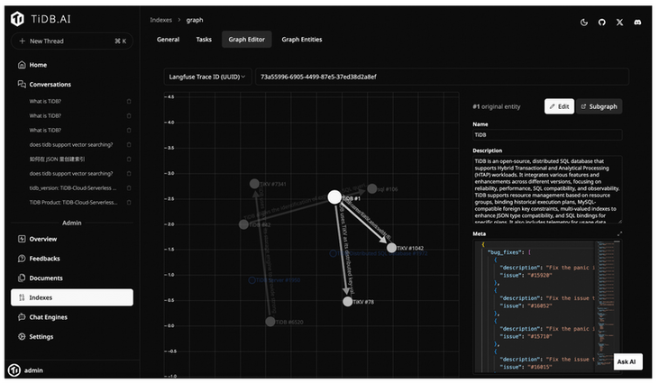Image resolution: width=659 pixels, height=383 pixels.
Task: Select the TiDB #6520 graph node
Action: [270, 322]
